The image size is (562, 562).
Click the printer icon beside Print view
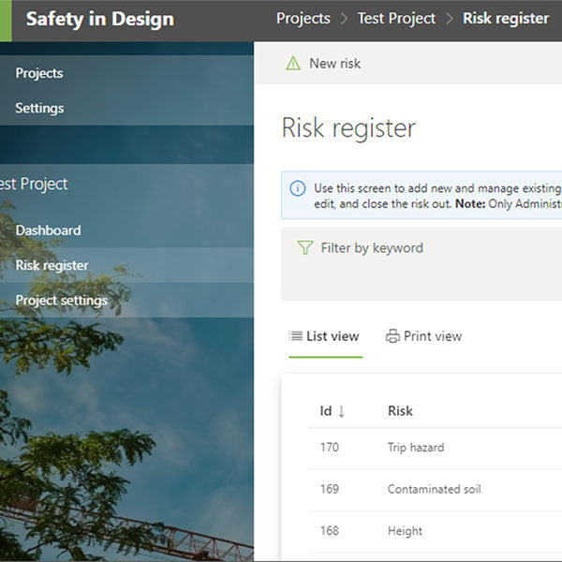tap(392, 336)
